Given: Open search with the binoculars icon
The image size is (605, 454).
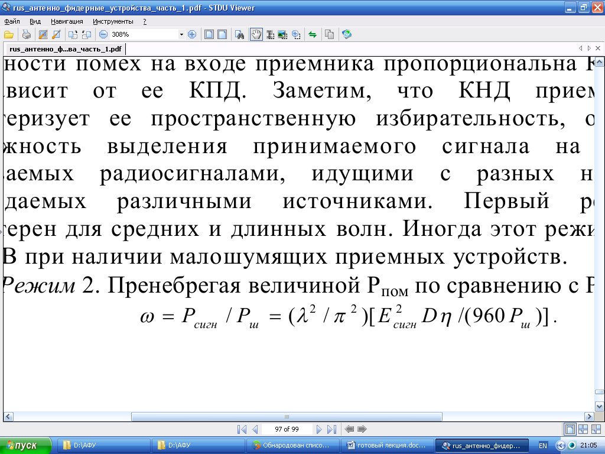Looking at the screenshot, I should pyautogui.click(x=240, y=34).
